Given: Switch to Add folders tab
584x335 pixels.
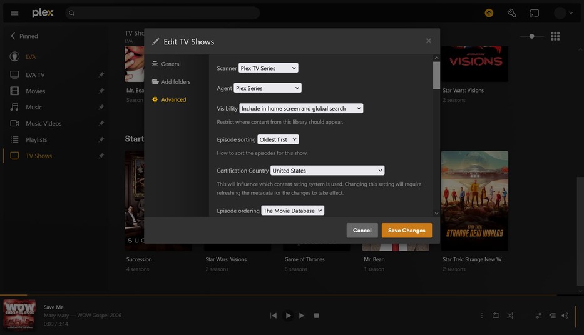Looking at the screenshot, I should [x=172, y=82].
